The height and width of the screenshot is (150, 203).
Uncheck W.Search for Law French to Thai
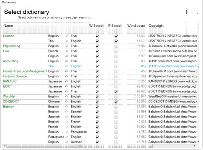pos(97,51)
